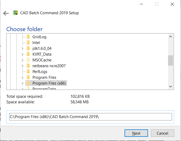
Task: Select the Intel folder icon
Action: tap(28, 42)
